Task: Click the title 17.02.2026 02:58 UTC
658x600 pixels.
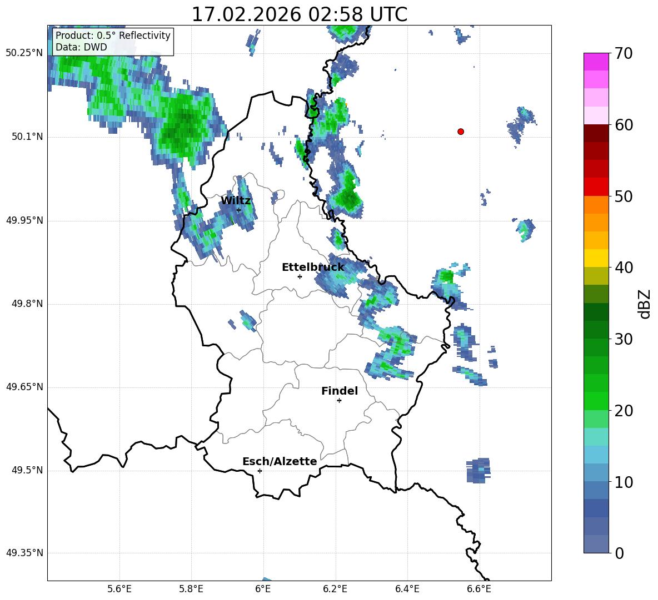Action: pyautogui.click(x=300, y=14)
